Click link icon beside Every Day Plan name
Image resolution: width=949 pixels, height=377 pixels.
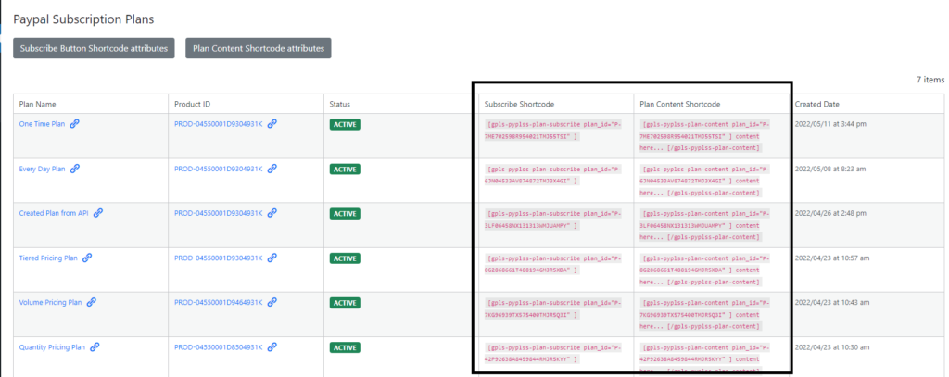click(x=74, y=169)
